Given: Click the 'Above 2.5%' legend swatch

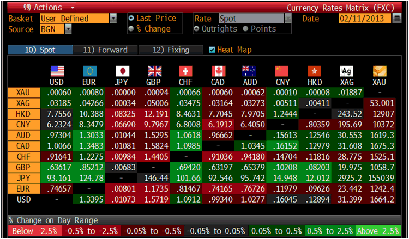Looking at the screenshot, I should 378,231.
